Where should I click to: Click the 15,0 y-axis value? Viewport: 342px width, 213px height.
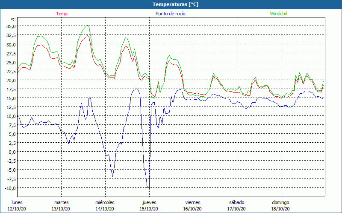(11, 98)
